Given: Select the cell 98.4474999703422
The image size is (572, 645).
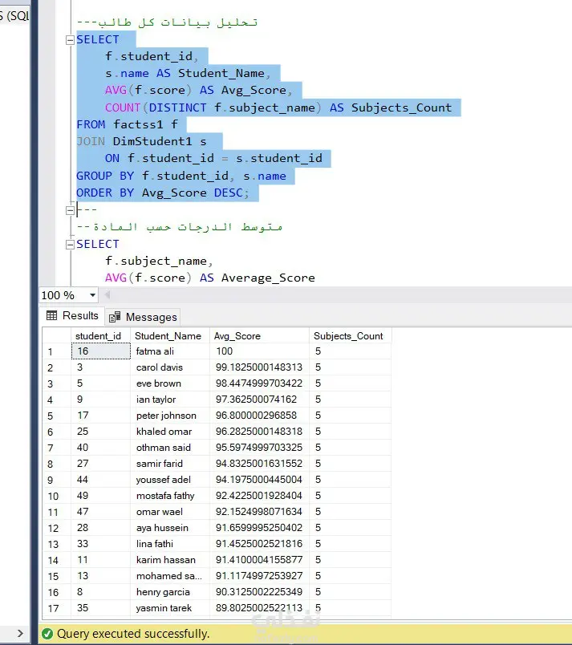Looking at the screenshot, I should [x=259, y=383].
